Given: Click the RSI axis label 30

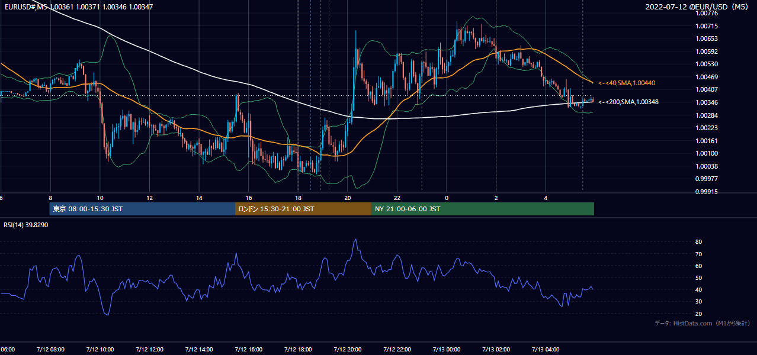Looking at the screenshot, I should tap(699, 302).
